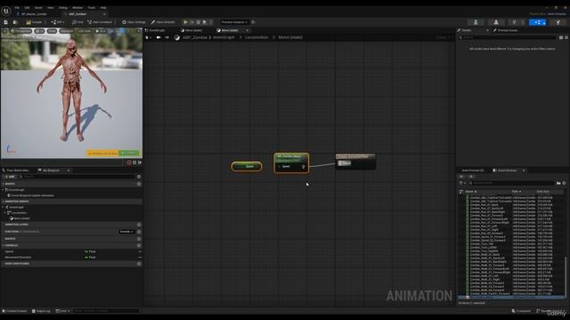Click Locomotion in the breadcrumb
This screenshot has height=320, width=570.
[256, 37]
